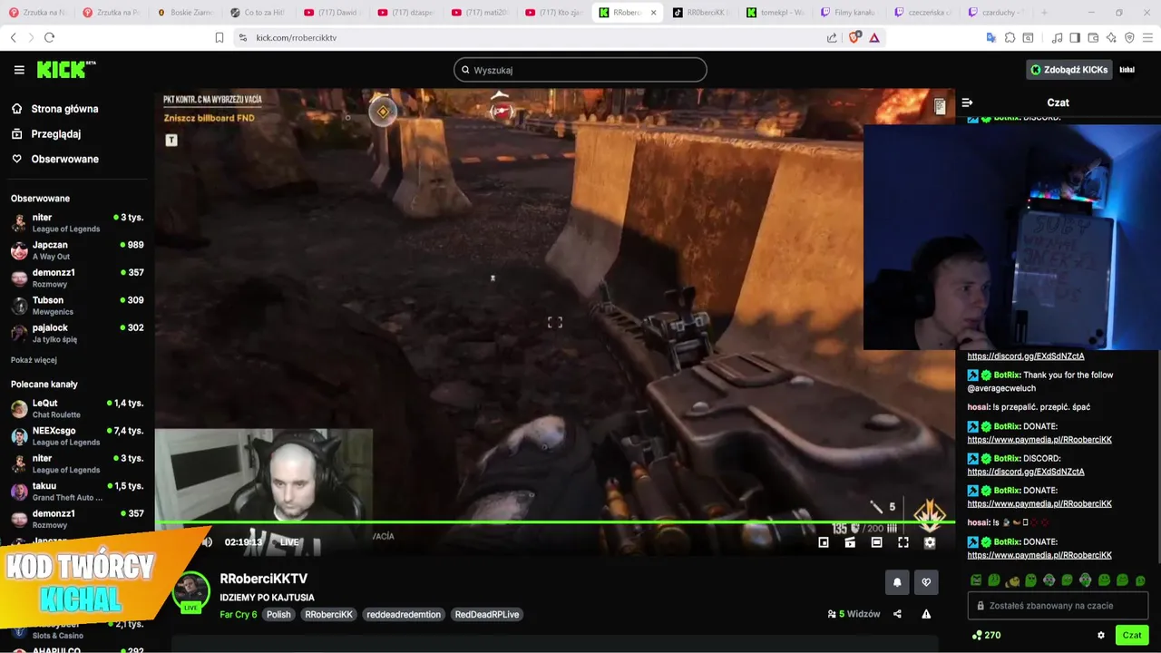This screenshot has height=653, width=1161.
Task: Click the green stream progress bar
Action: click(x=554, y=521)
